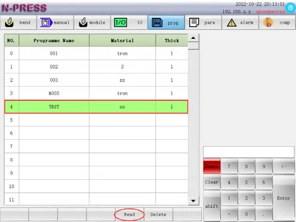This screenshot has height=222, width=296.
Task: Click the Read button
Action: [x=129, y=214]
